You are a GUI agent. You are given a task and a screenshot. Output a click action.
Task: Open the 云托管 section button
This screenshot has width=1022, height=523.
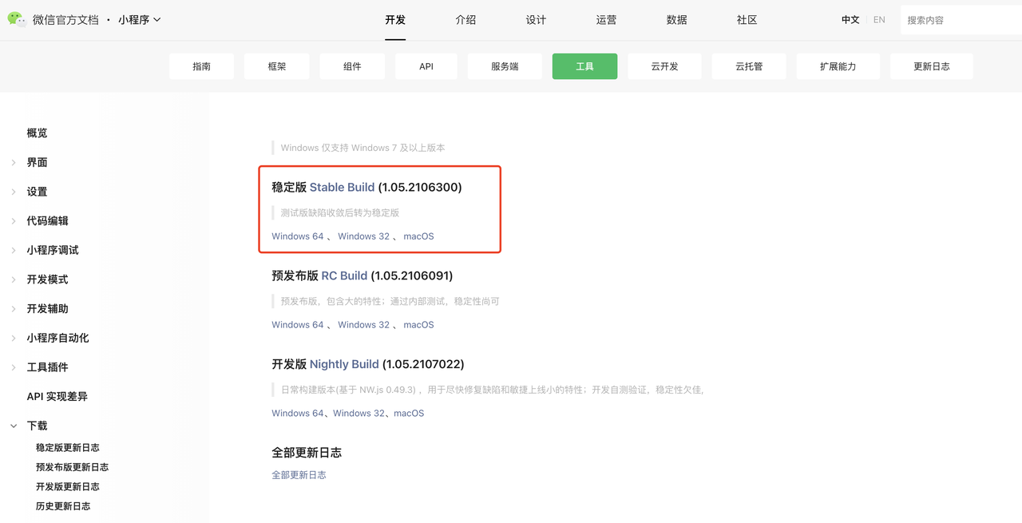[749, 66]
